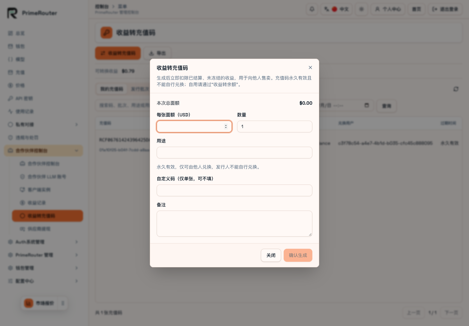Open 个人中心 in the top bar

388,9
